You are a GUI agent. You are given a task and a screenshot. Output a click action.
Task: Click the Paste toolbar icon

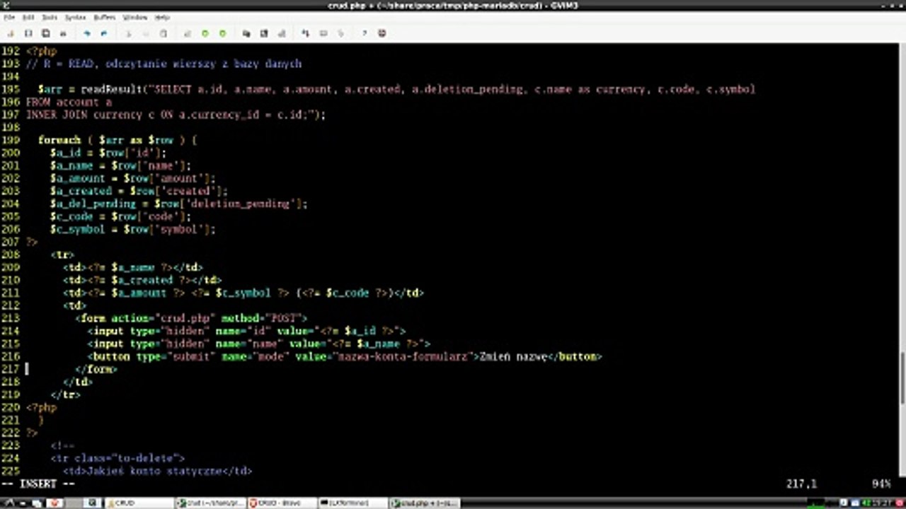(x=163, y=33)
